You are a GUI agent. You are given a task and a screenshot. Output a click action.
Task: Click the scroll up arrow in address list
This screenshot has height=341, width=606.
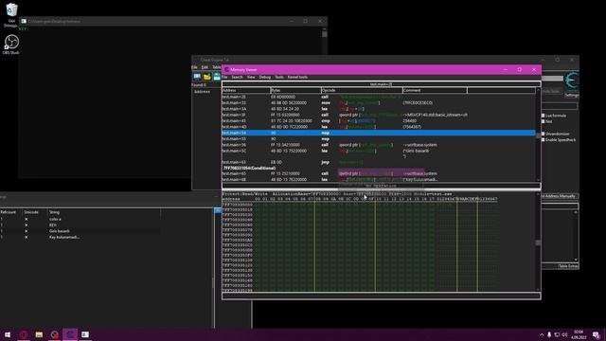[x=576, y=212]
